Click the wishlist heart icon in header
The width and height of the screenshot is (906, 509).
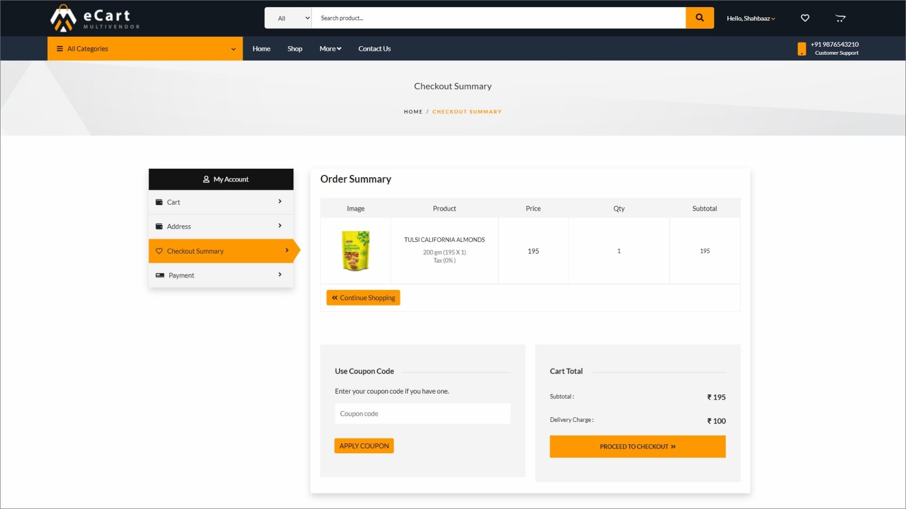coord(805,18)
